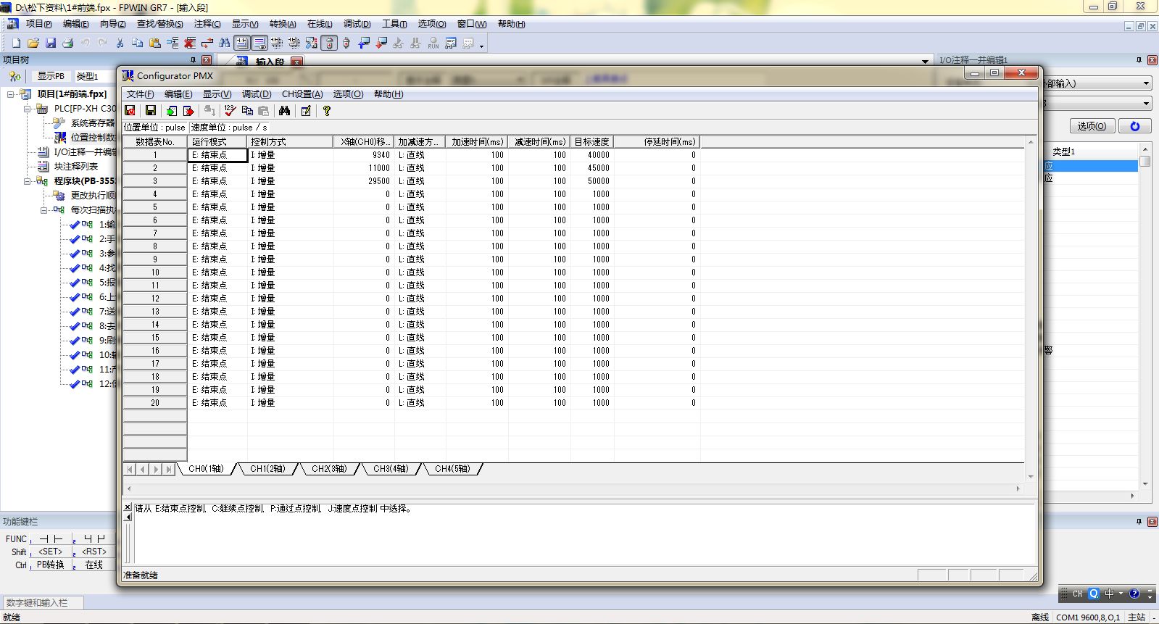Collapse the 项目[1#前端.fpx] tree node
This screenshot has height=624, width=1159.
click(11, 94)
